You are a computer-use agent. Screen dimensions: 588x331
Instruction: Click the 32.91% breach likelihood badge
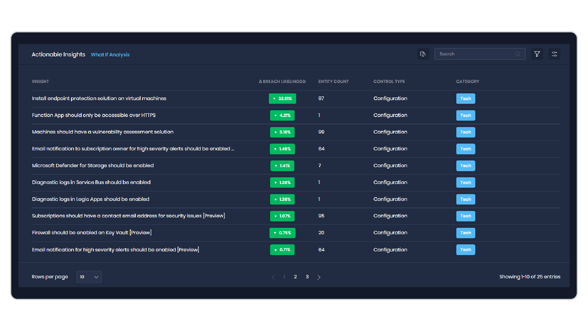tap(281, 98)
